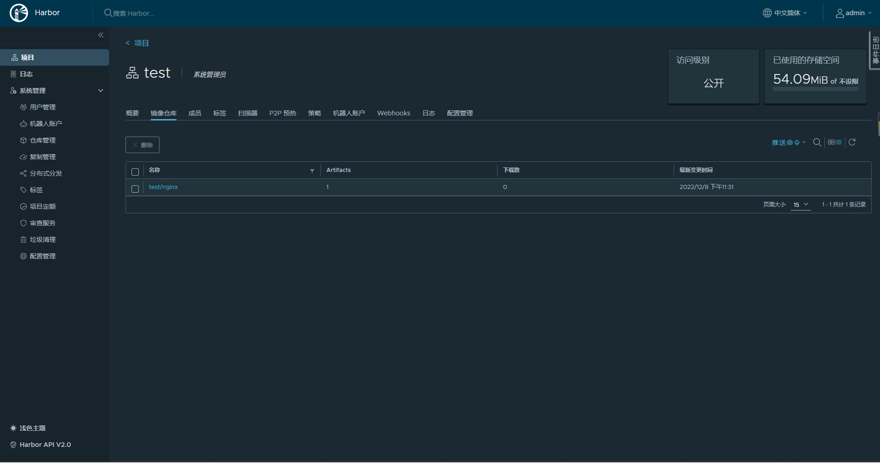Switch to the 配置管理 project tab
Viewport: 880px width, 463px height.
pos(460,113)
